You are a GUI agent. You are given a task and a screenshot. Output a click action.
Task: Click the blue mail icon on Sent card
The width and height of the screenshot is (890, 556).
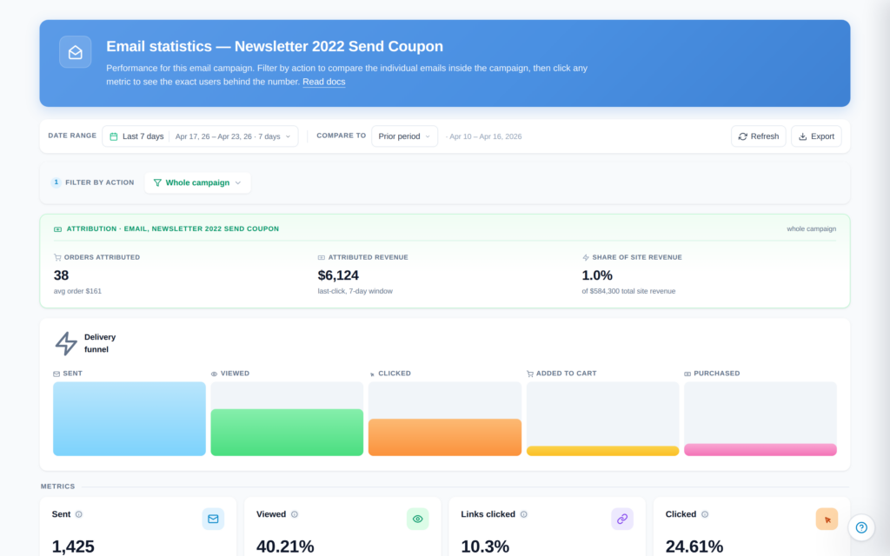(x=214, y=520)
